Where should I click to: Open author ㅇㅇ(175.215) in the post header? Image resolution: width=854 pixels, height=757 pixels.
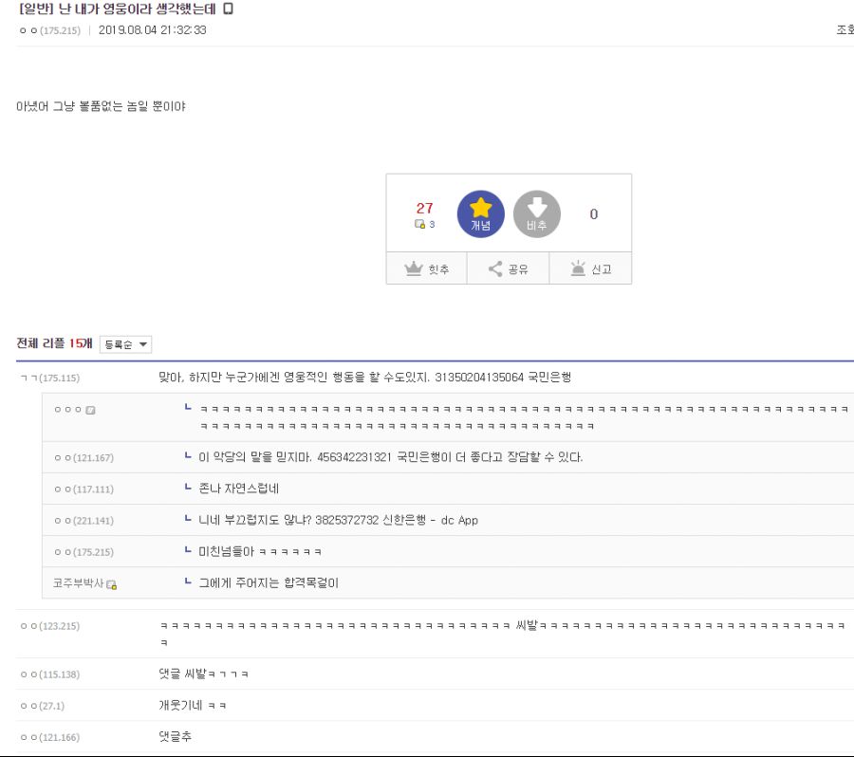[49, 30]
